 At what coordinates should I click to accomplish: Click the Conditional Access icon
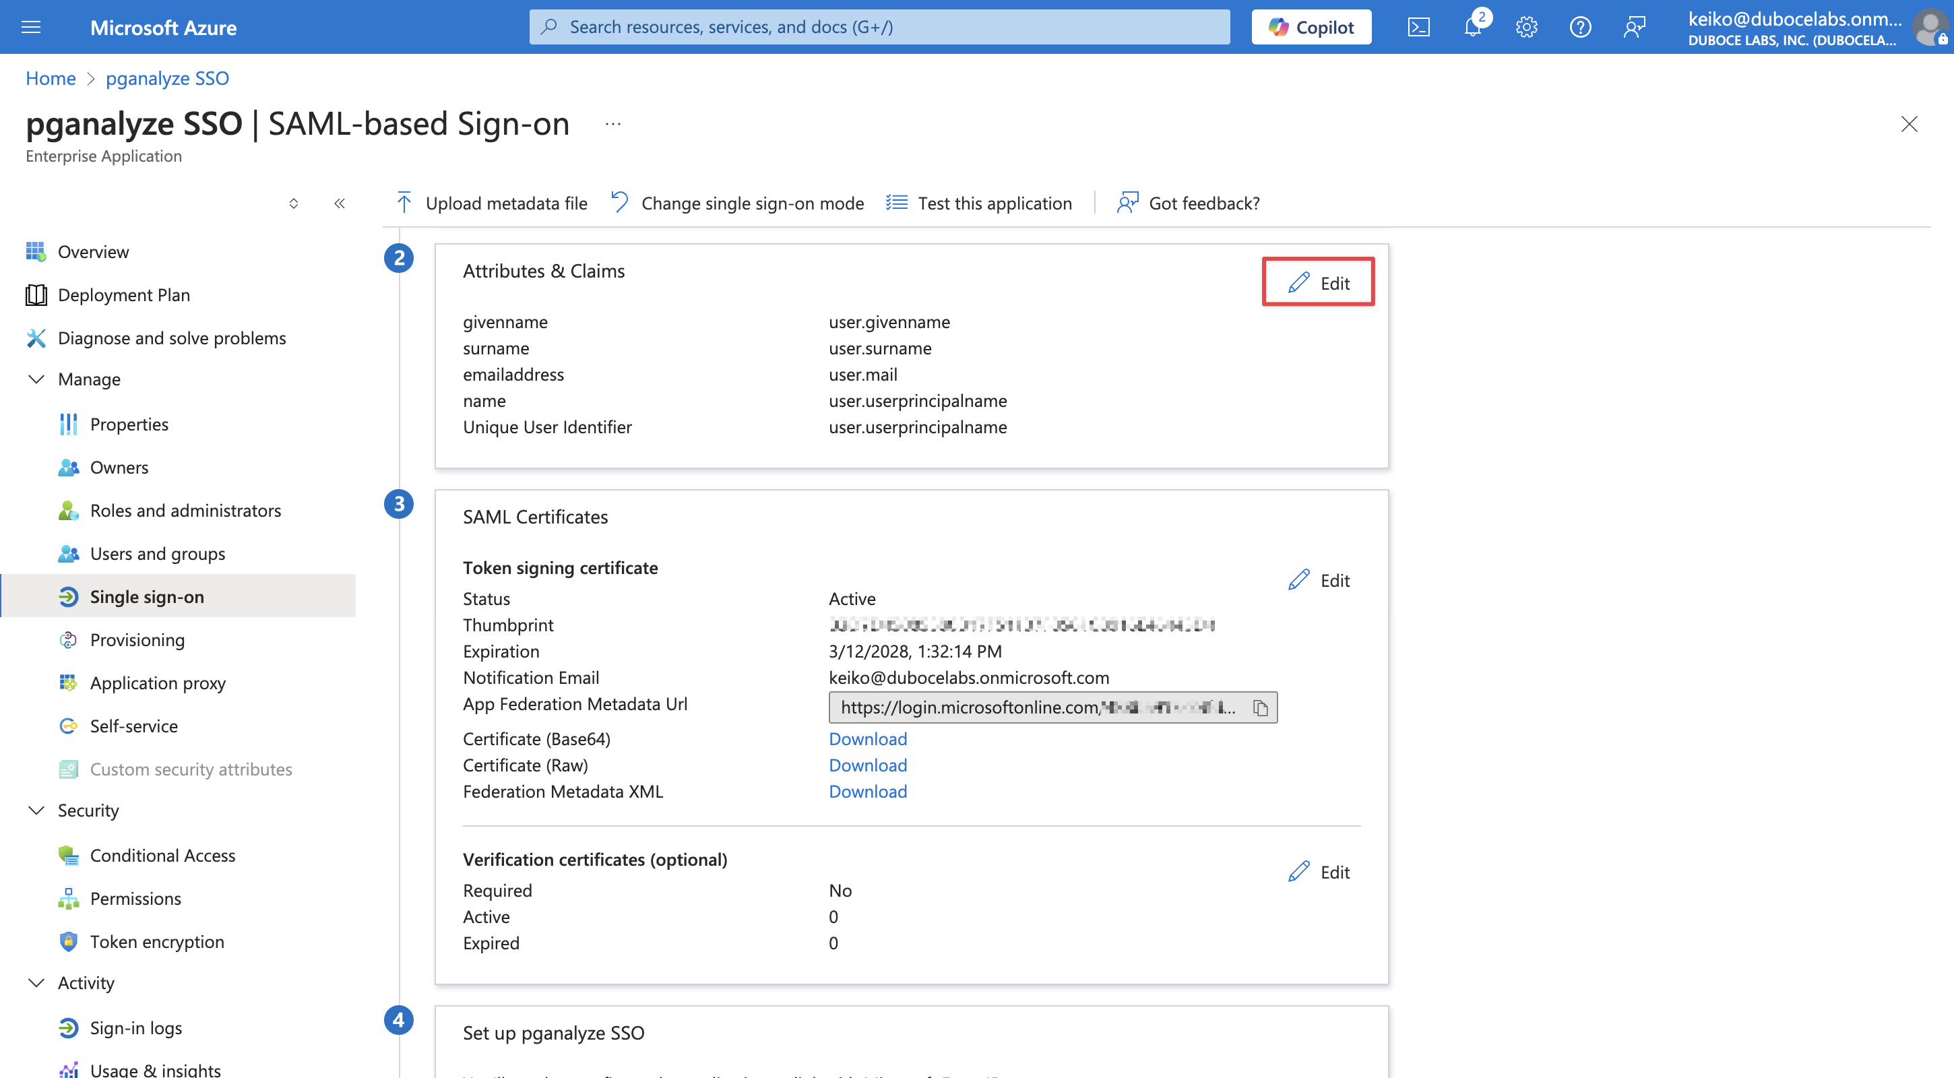coord(68,855)
